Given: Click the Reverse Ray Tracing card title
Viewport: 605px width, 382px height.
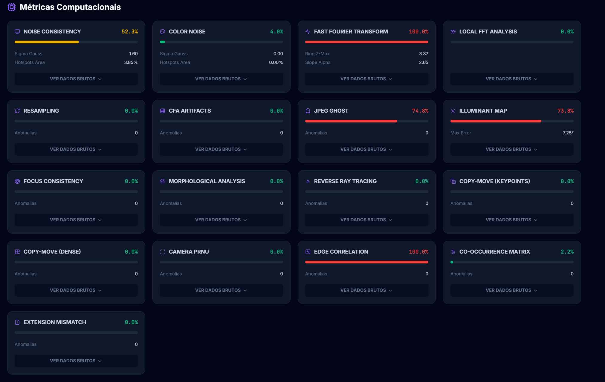Looking at the screenshot, I should pyautogui.click(x=345, y=181).
